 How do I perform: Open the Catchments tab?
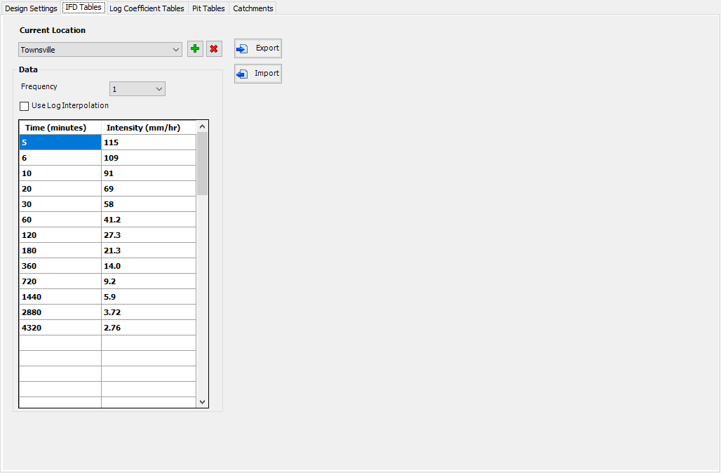coord(252,8)
